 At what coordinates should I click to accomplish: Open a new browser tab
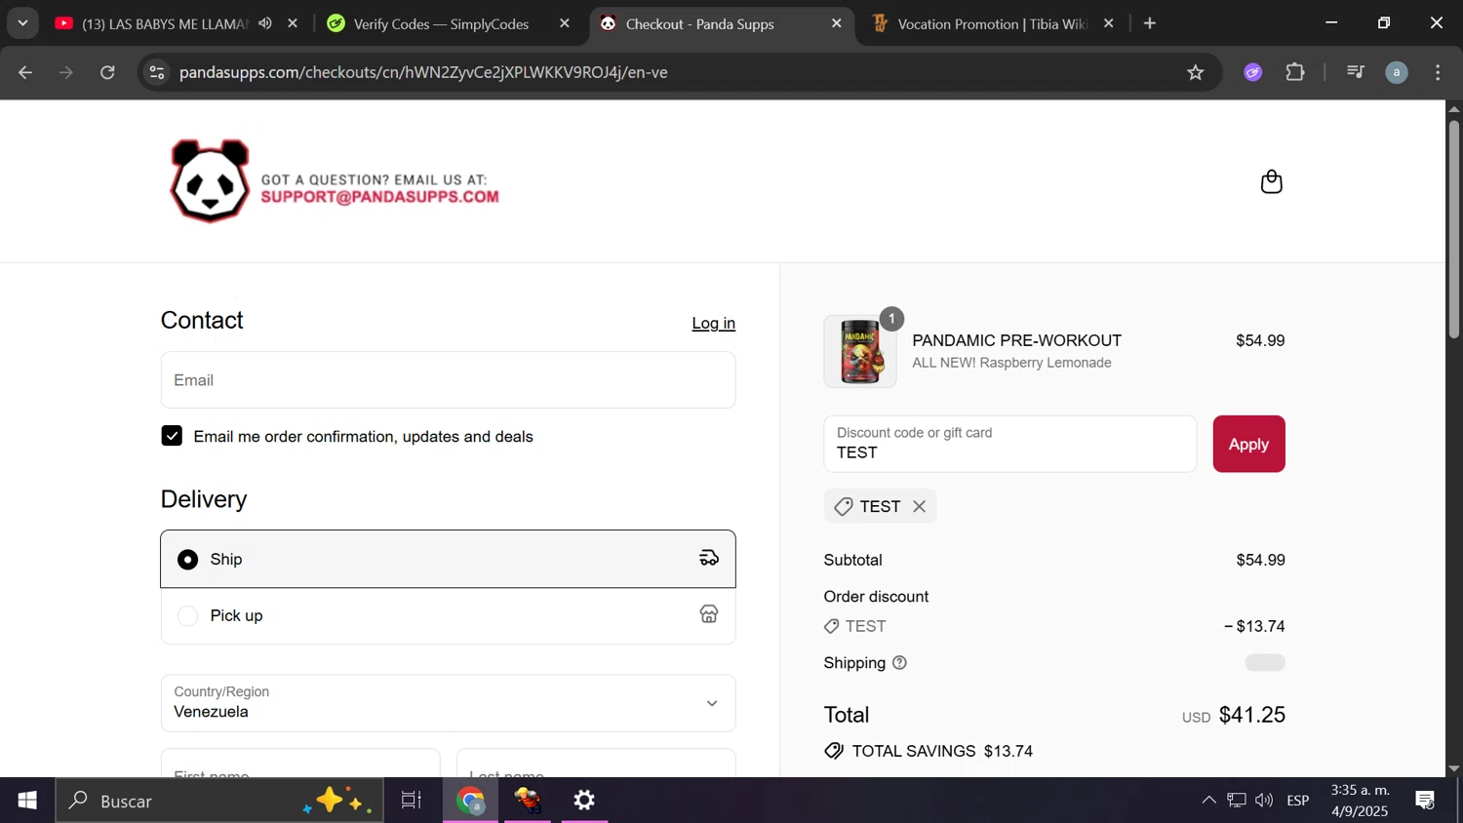point(1150,23)
